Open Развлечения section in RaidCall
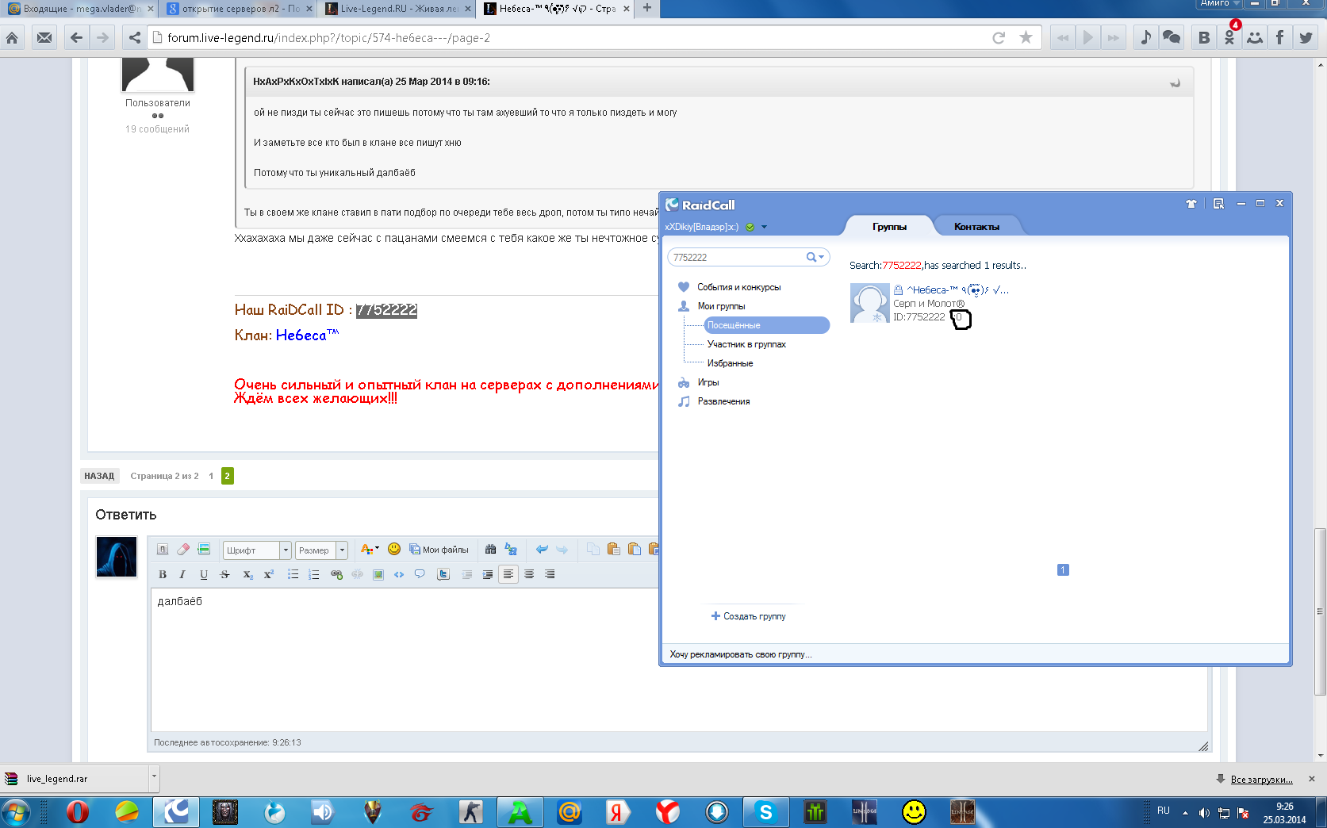 [723, 401]
